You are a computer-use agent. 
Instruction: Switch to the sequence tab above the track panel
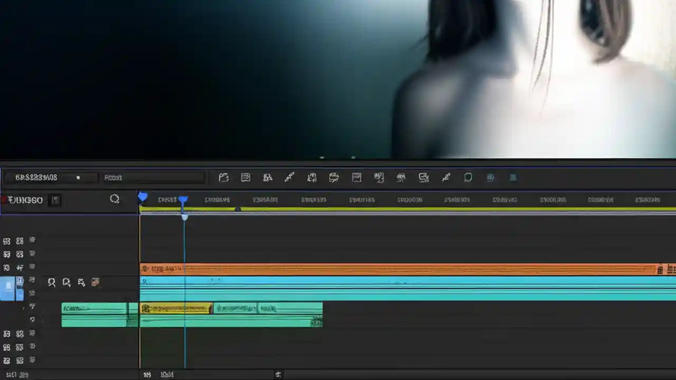pyautogui.click(x=55, y=200)
